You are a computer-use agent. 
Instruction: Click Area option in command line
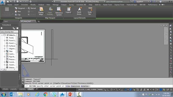pos(68,86)
